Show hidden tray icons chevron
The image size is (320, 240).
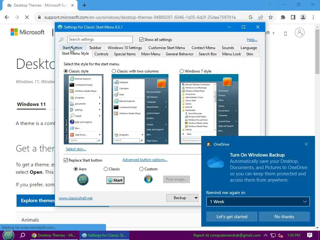tap(266, 235)
